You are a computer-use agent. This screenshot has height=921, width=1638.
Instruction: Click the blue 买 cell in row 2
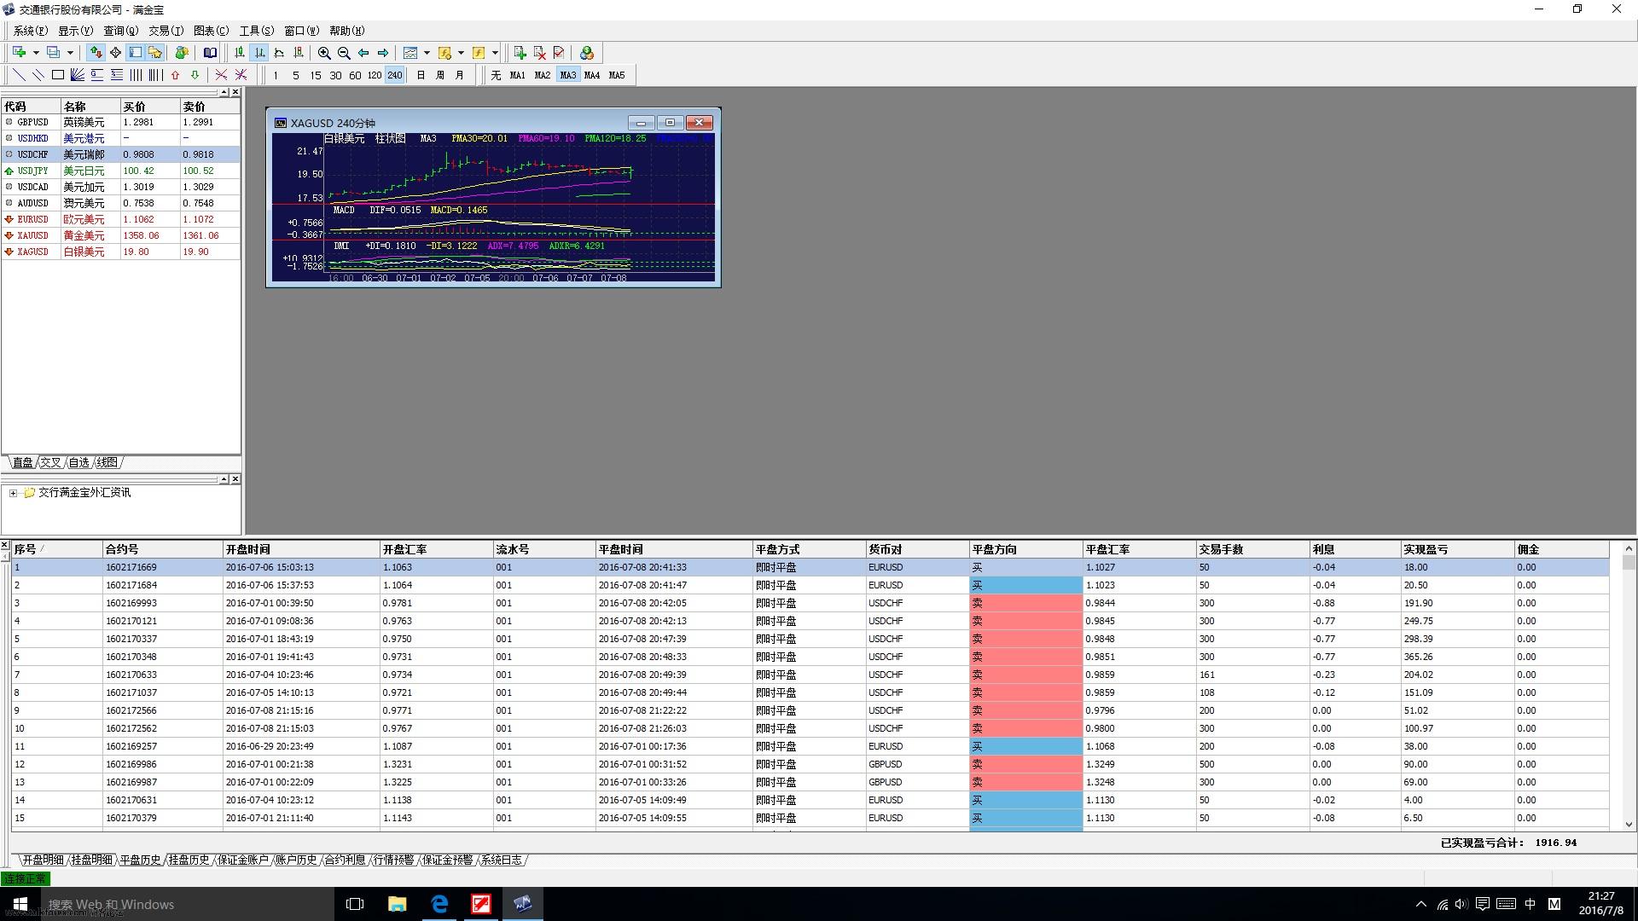[1025, 585]
